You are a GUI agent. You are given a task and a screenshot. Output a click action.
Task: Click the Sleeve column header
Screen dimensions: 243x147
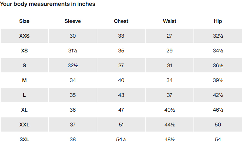(x=72, y=21)
